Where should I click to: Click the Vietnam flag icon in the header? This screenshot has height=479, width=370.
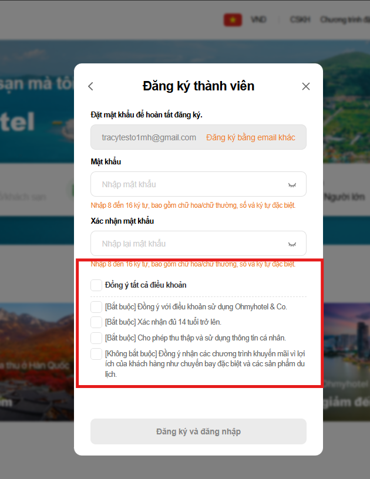pyautogui.click(x=233, y=20)
